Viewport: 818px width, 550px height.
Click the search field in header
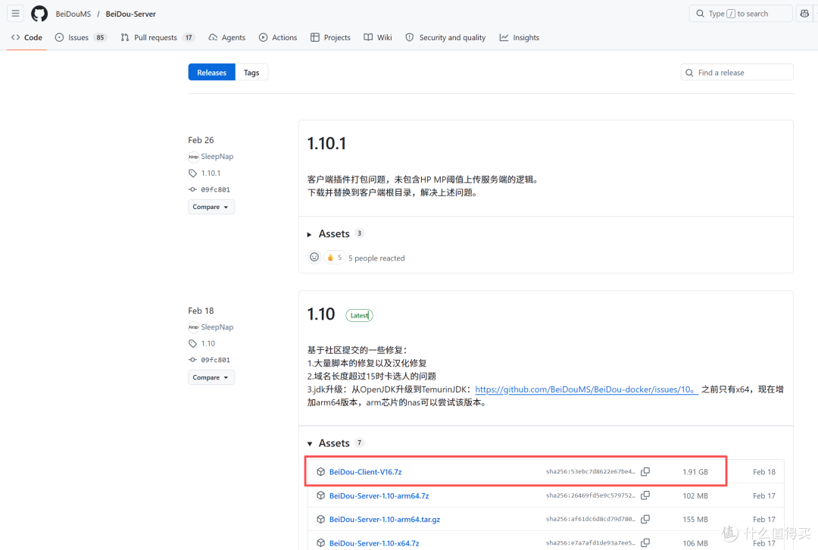click(x=740, y=14)
